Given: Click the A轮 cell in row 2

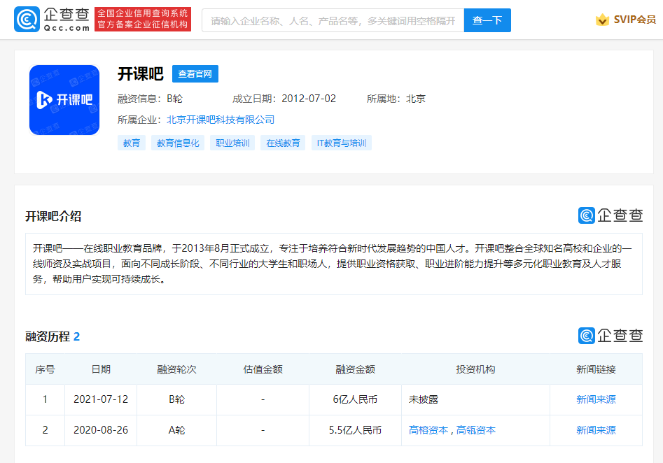Looking at the screenshot, I should pos(176,430).
